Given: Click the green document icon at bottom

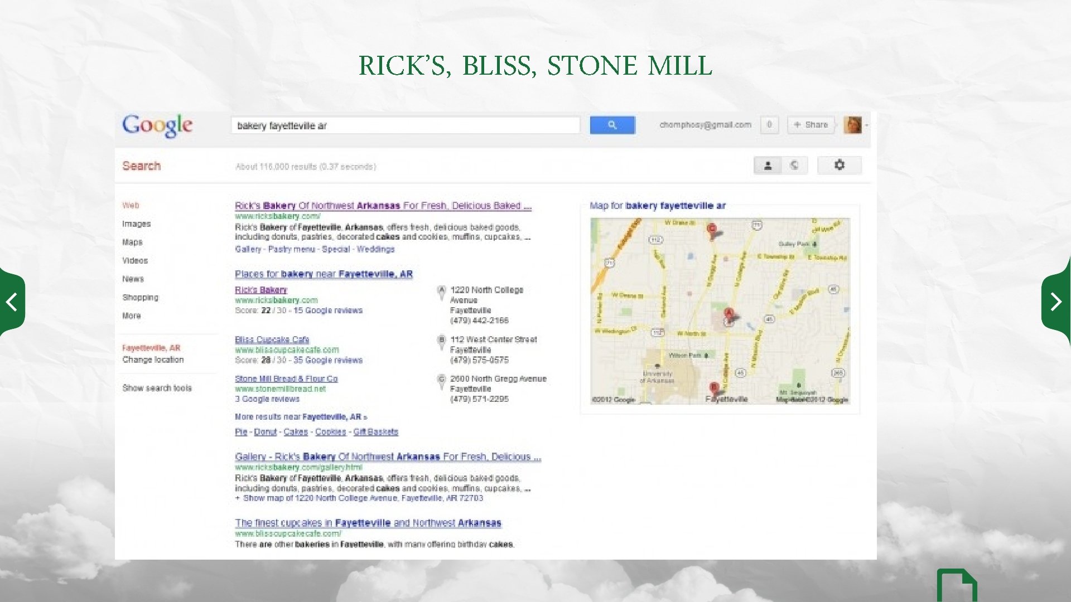Looking at the screenshot, I should click(957, 586).
